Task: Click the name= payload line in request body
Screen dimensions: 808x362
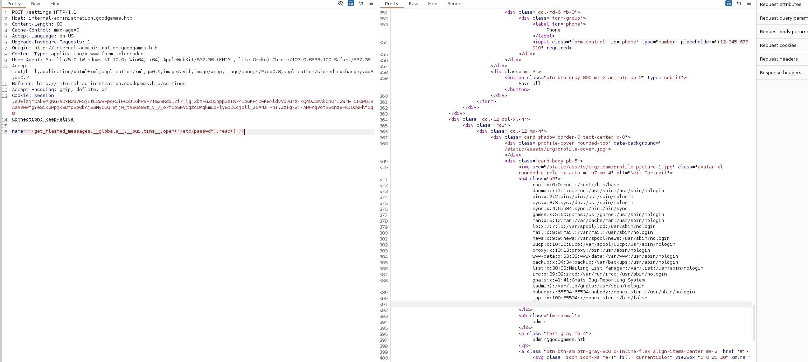Action: (128, 131)
